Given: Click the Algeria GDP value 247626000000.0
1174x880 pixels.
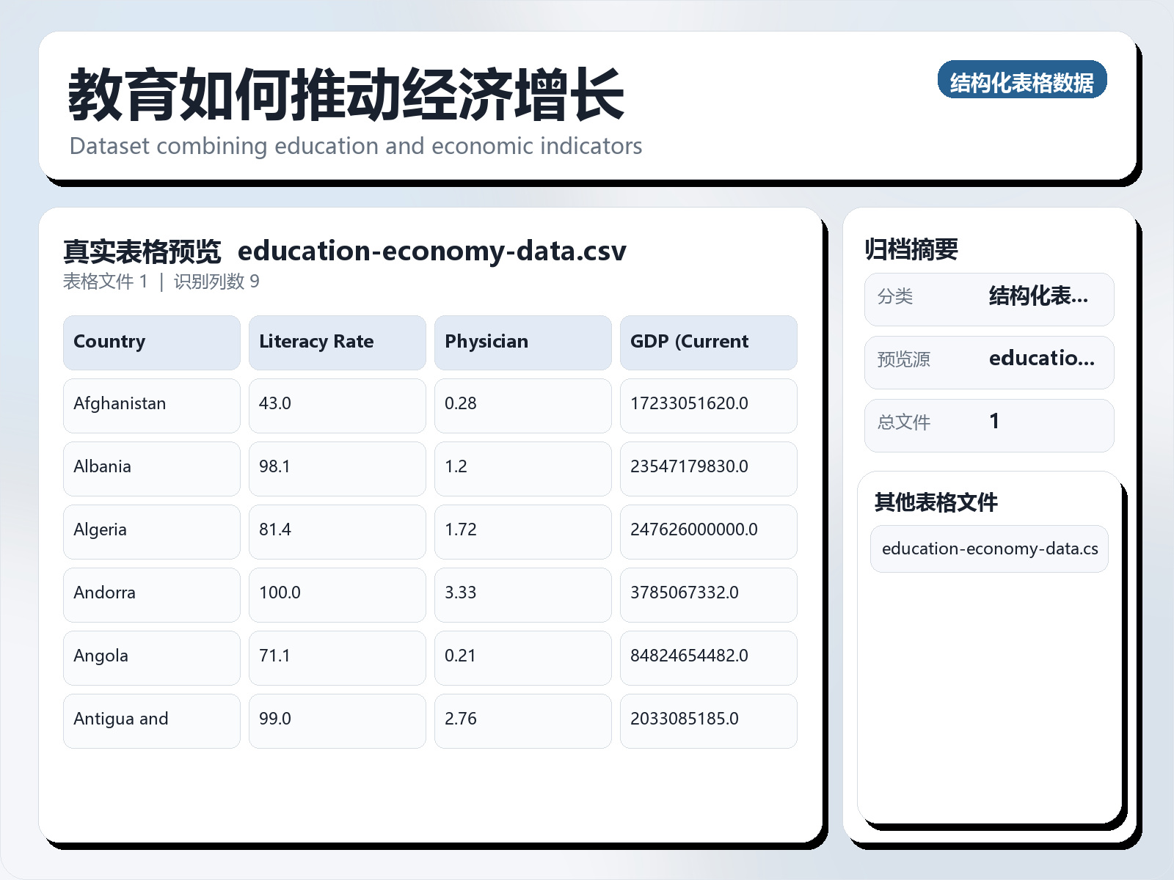Looking at the screenshot, I should [x=708, y=531].
